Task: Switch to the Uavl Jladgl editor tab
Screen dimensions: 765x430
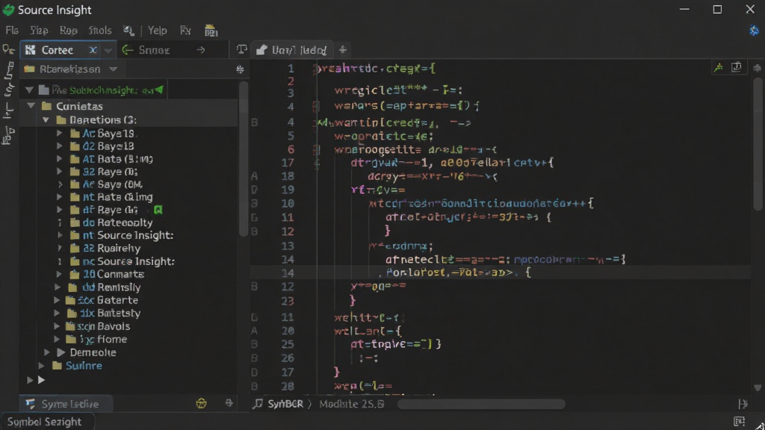Action: pos(292,50)
